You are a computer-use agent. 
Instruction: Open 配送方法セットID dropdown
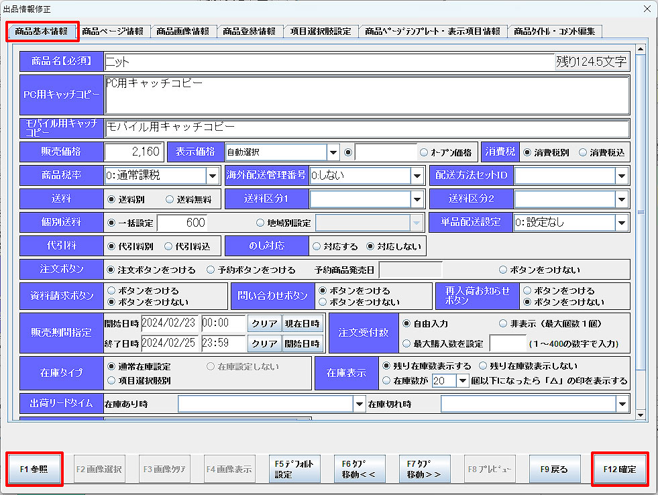coord(621,176)
